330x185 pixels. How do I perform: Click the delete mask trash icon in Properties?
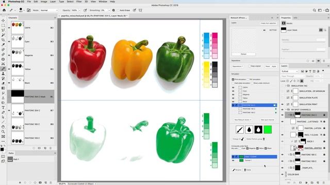(x=324, y=61)
